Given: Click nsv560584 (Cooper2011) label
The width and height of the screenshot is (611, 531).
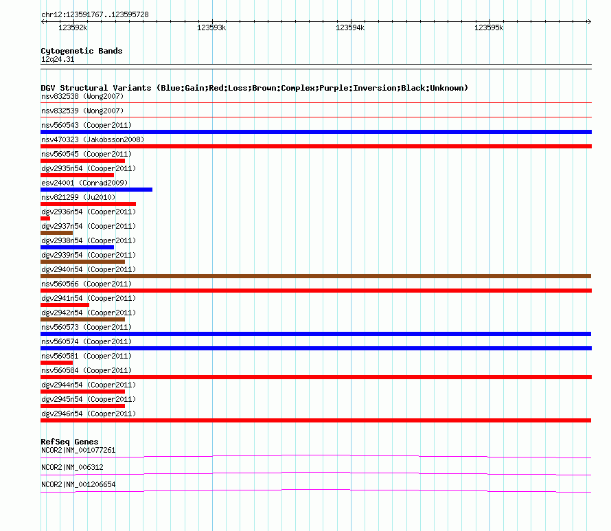Looking at the screenshot, I should (x=87, y=370).
